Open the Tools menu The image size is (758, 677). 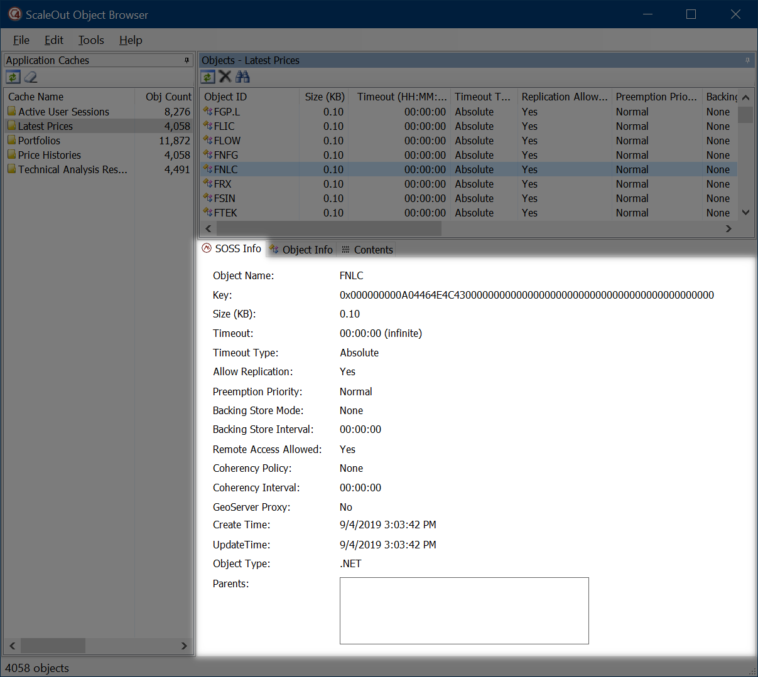(x=91, y=40)
